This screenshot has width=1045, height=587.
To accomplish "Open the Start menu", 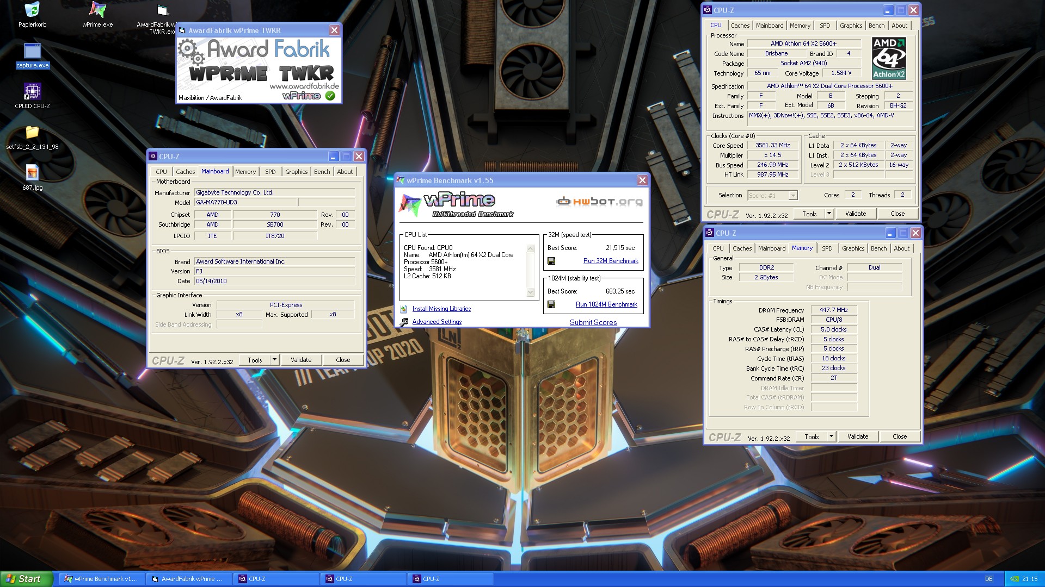I will pyautogui.click(x=26, y=579).
